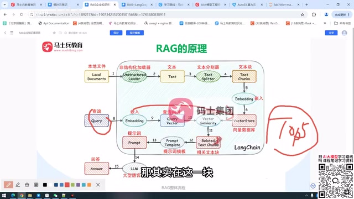Switch to the 学习路线 tab
This screenshot has height=199, width=354.
(174, 4)
